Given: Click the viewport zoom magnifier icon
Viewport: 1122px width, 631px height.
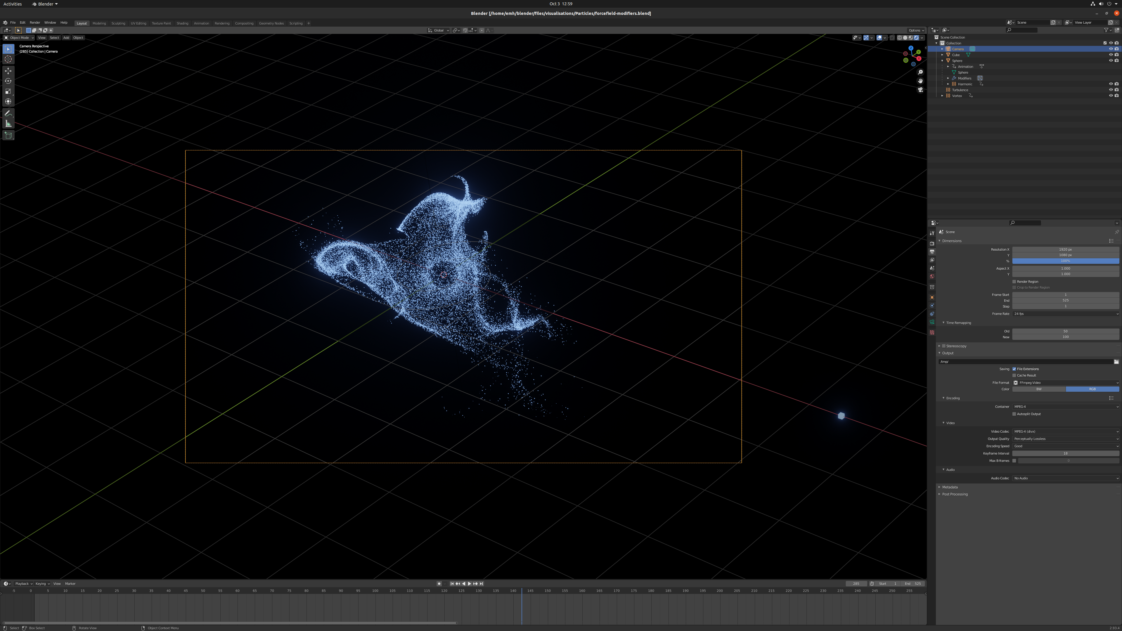Looking at the screenshot, I should coord(920,72).
